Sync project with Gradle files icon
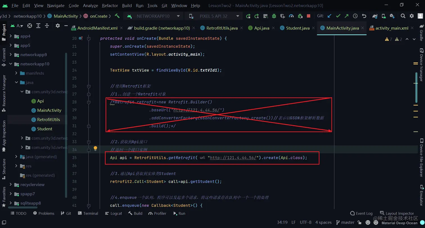Image resolution: width=425 pixels, height=228 pixels. coord(375,16)
